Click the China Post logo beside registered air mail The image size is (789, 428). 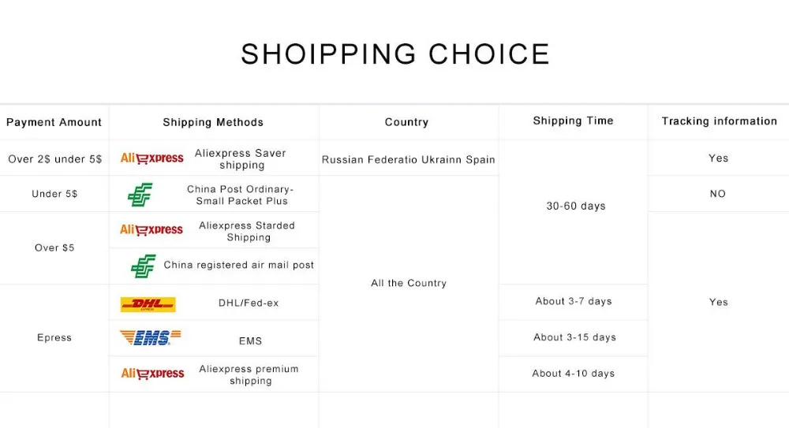143,266
